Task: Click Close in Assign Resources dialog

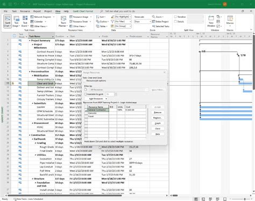Action: (158, 129)
